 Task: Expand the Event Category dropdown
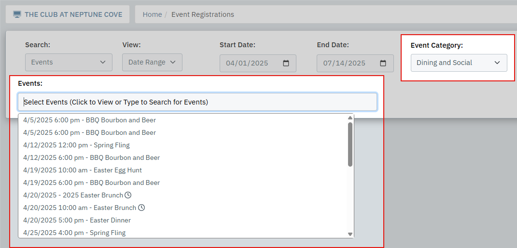click(x=459, y=63)
